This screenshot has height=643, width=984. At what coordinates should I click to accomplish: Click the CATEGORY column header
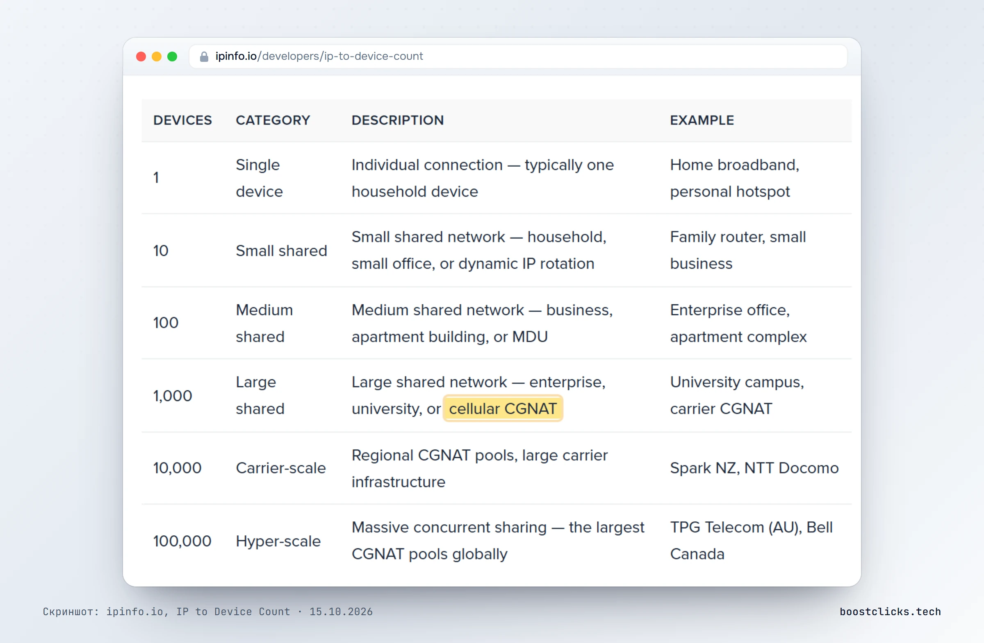tap(273, 120)
